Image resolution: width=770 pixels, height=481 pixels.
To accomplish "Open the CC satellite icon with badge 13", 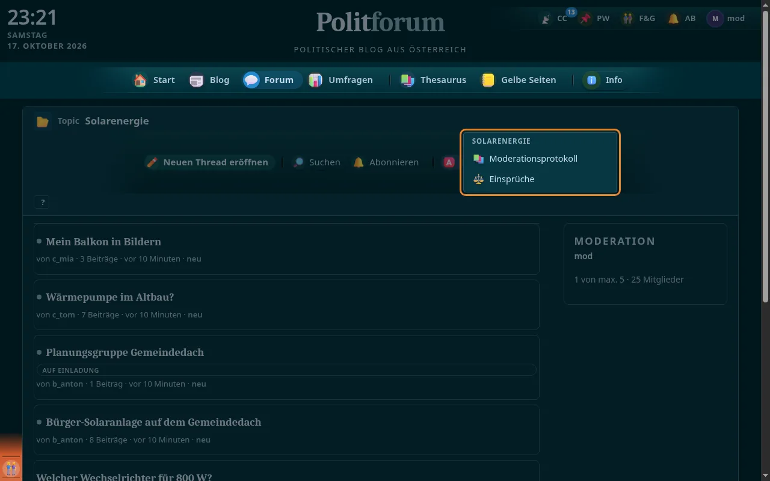I will (546, 19).
